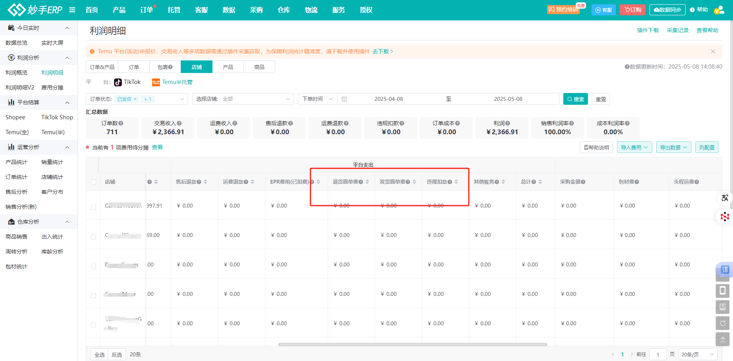This screenshot has width=733, height=361.
Task: Open the 采购 top menu
Action: (256, 10)
